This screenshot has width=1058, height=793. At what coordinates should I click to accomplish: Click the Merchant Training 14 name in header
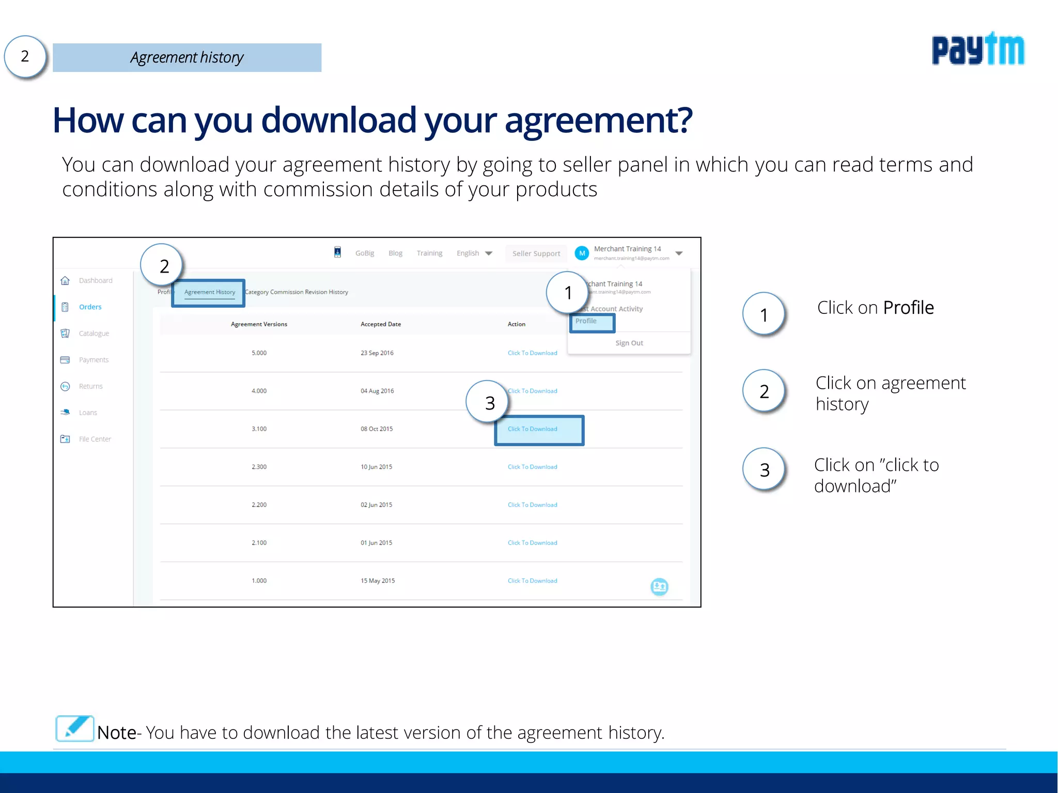click(627, 249)
